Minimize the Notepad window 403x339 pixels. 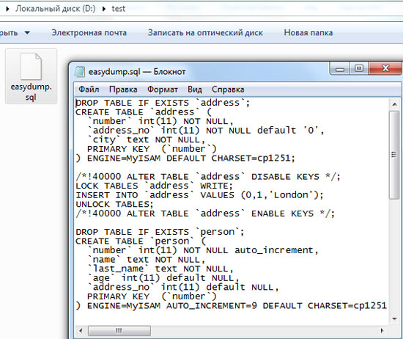point(340,69)
